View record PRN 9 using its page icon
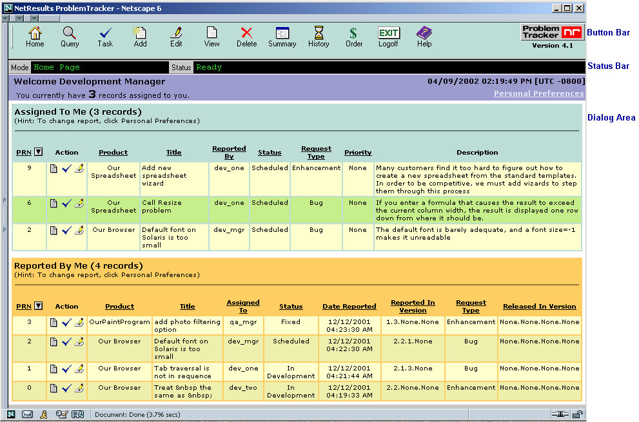The width and height of the screenshot is (639, 422). coord(54,169)
